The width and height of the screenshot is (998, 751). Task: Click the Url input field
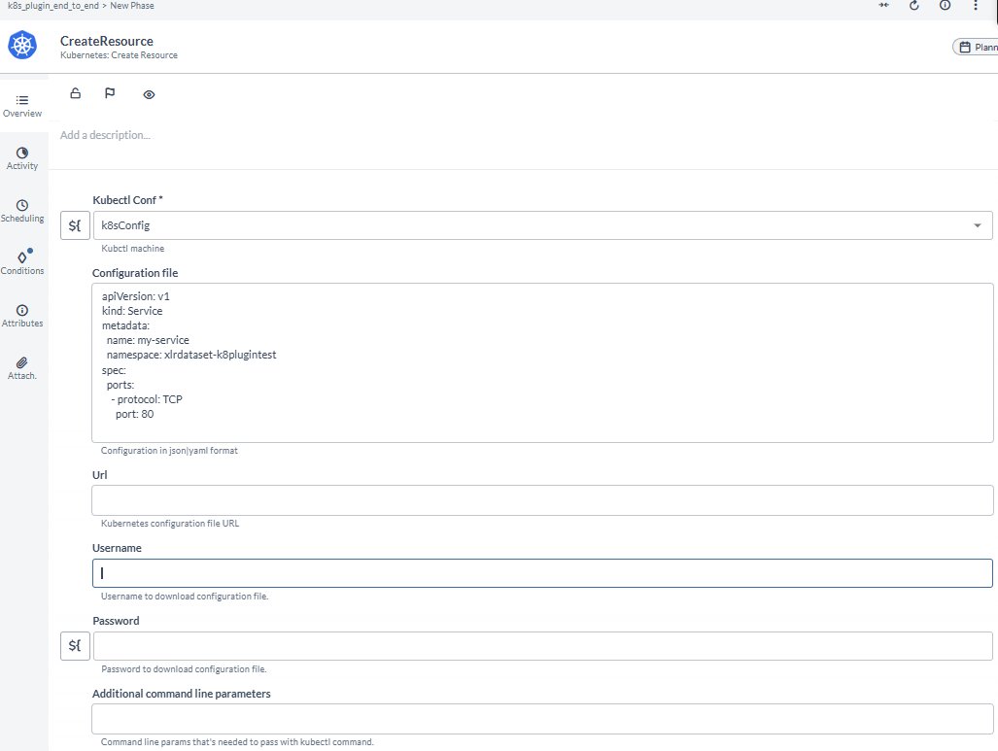(543, 500)
